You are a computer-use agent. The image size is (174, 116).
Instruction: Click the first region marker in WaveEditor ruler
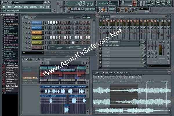pos(146,83)
